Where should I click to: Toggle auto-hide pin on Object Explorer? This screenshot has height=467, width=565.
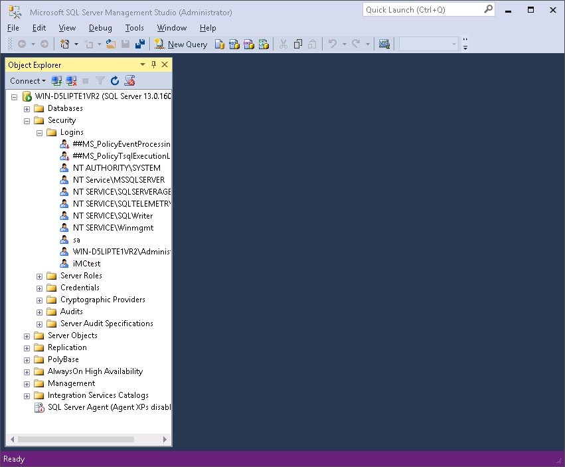point(154,64)
